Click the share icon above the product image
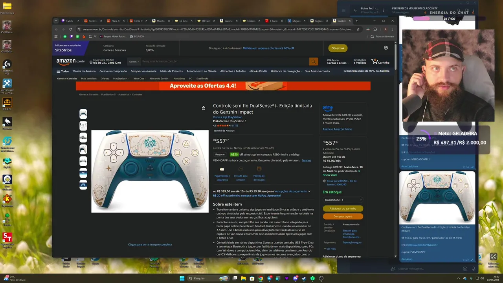The image size is (503, 283). 204,108
